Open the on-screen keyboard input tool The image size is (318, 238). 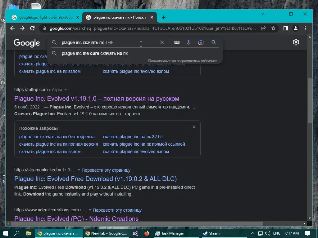[x=177, y=42]
